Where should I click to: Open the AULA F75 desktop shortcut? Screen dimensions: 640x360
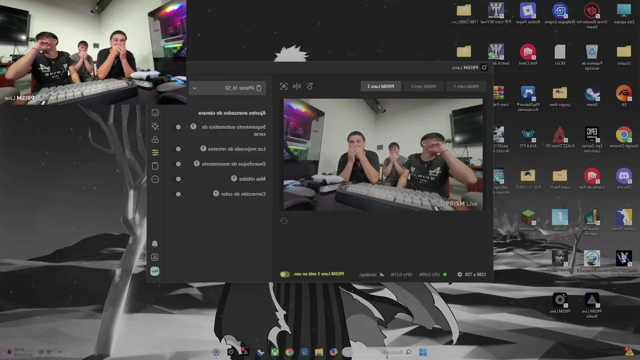[x=528, y=137]
